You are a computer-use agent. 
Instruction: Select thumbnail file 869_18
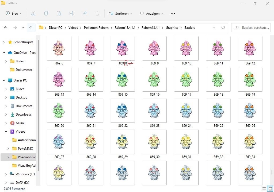click(218, 79)
